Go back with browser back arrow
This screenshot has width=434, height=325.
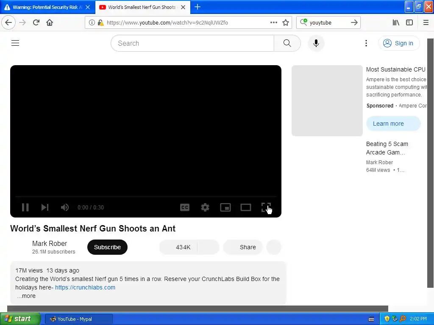[8, 22]
